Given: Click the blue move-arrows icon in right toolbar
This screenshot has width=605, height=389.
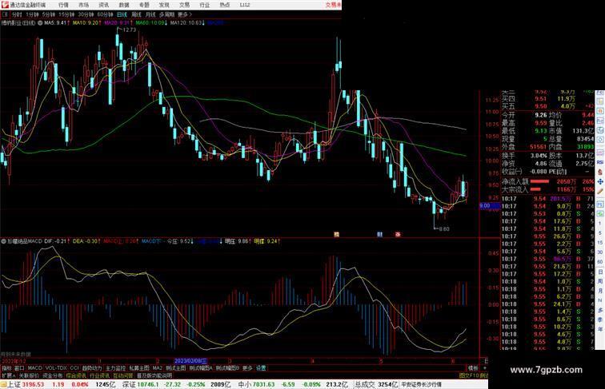Looking at the screenshot, I should (x=600, y=181).
